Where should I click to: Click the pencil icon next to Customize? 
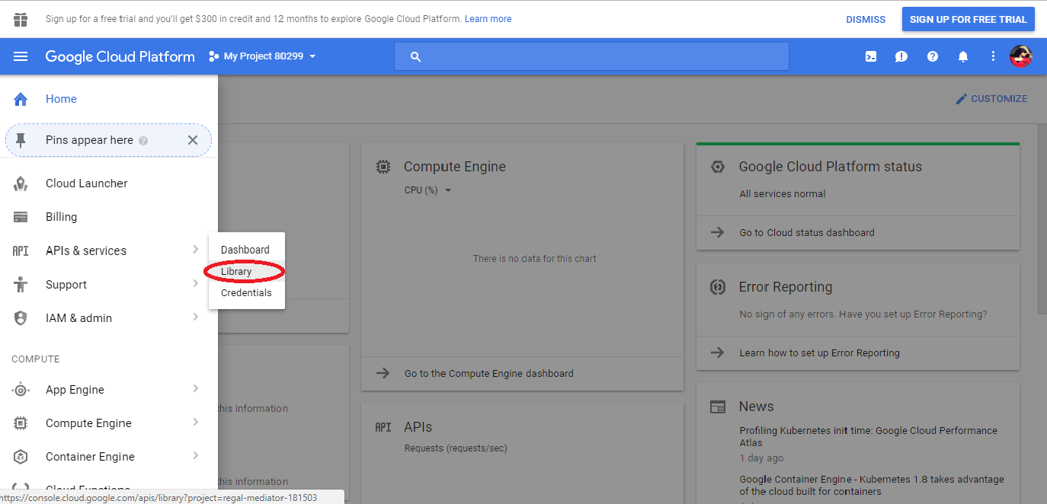pyautogui.click(x=962, y=99)
